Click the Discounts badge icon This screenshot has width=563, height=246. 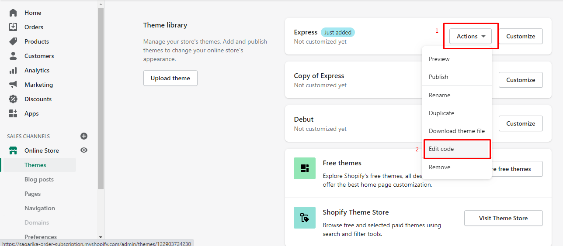click(13, 99)
